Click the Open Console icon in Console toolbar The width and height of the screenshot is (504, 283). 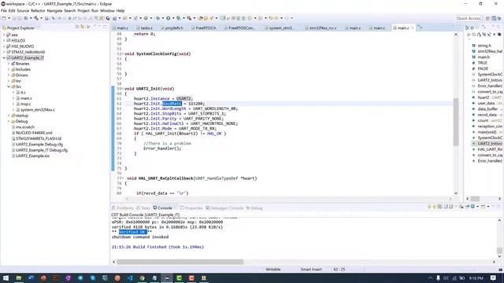[x=483, y=207]
